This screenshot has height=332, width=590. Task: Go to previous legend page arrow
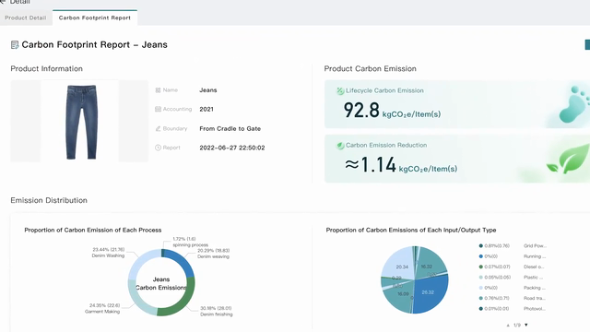(508, 325)
